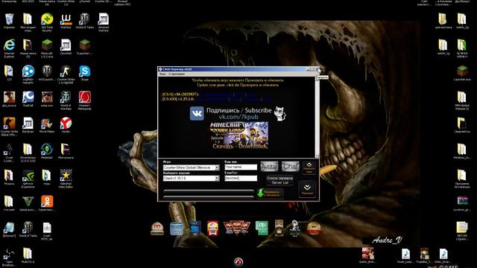Click the green Check and update arrow button
The width and height of the screenshot is (477, 268).
pos(270,194)
